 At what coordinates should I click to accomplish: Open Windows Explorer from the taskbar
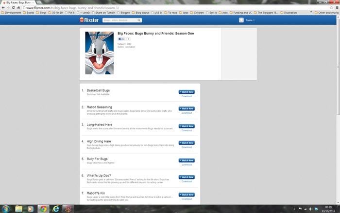(19, 209)
